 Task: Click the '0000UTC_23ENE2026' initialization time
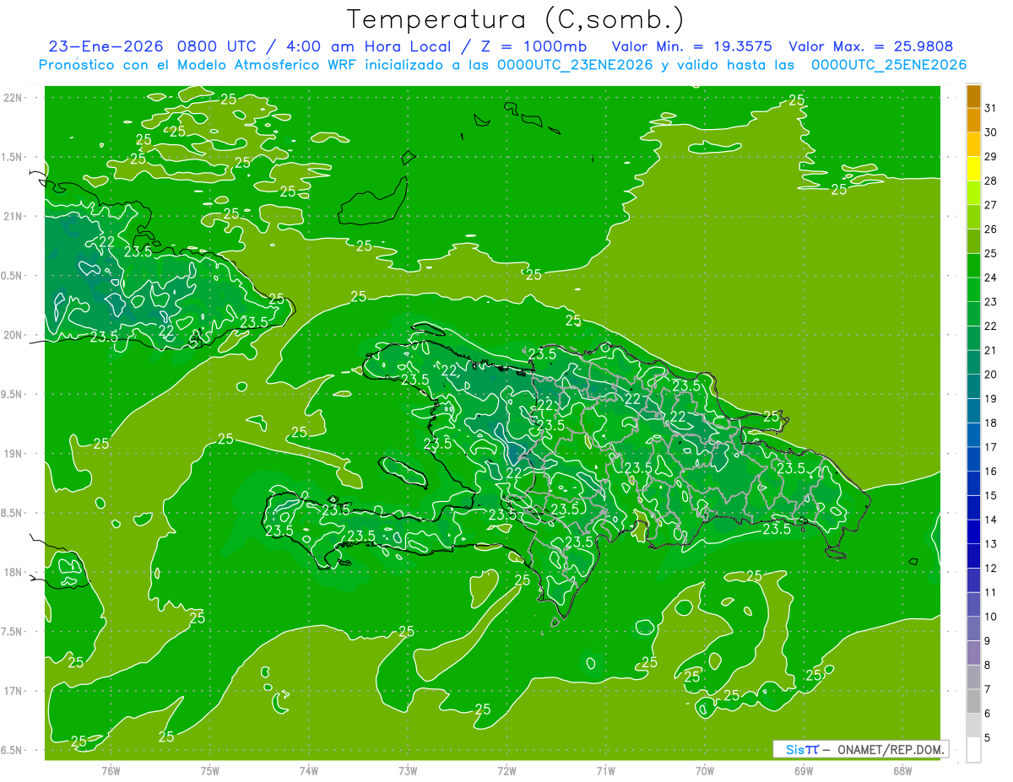coord(576,65)
